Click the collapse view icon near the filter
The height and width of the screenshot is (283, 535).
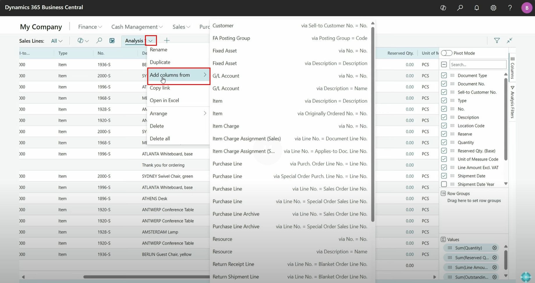(x=510, y=40)
